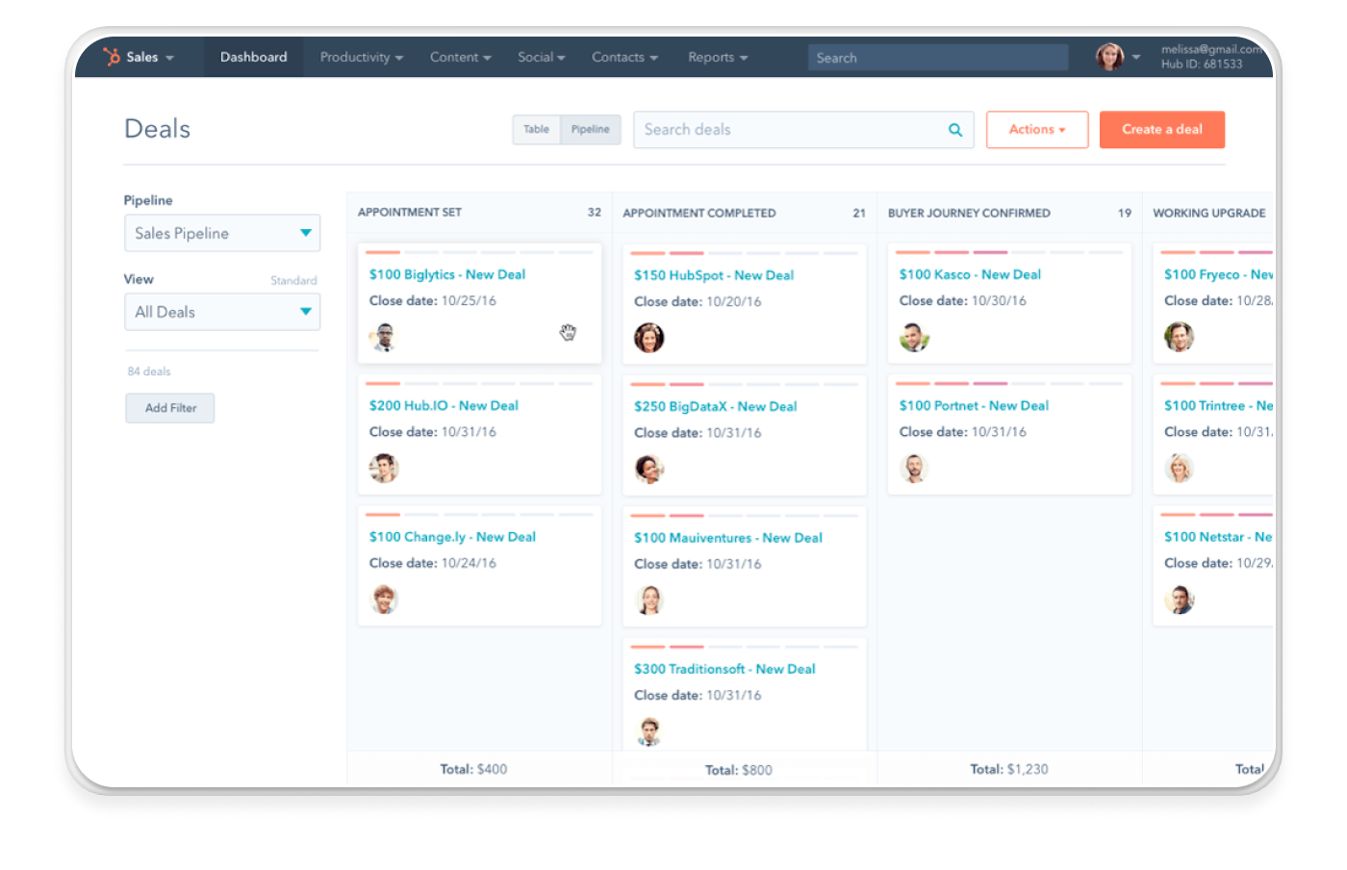
Task: Expand the Social menu
Action: coord(541,57)
